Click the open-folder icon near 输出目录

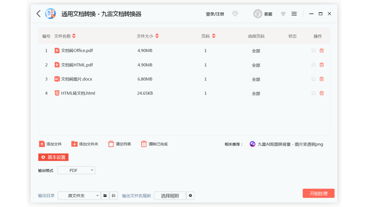pos(114,195)
